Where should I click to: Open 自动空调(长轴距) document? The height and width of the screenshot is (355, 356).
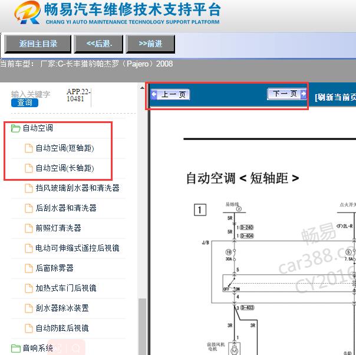point(65,168)
